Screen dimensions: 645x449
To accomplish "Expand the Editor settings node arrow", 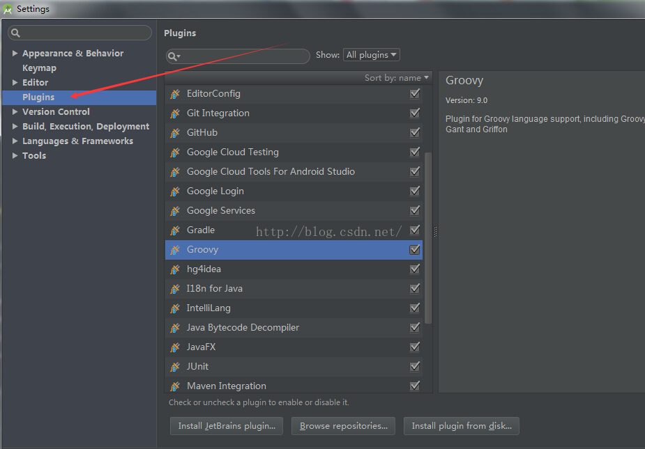I will point(15,83).
